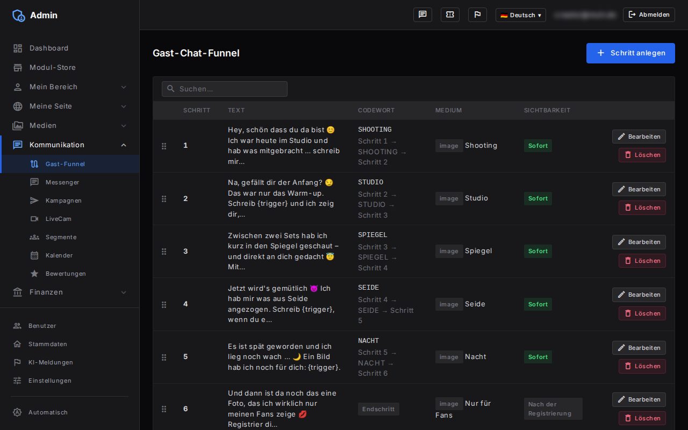This screenshot has width=688, height=430.
Task: Click the Schritt anlegen button
Action: coord(630,53)
